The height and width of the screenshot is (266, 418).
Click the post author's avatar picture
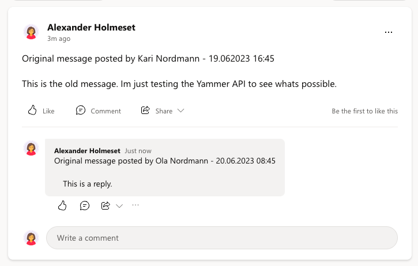[31, 32]
